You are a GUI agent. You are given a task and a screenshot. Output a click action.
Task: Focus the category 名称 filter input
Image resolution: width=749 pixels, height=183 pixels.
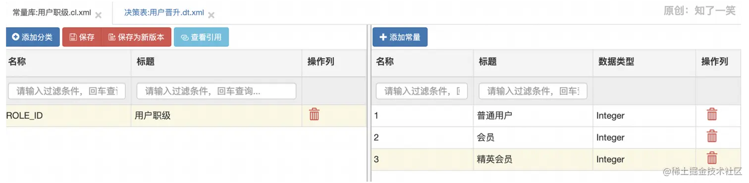[67, 91]
